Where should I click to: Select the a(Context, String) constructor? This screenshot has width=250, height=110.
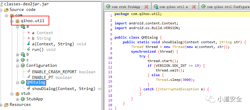click(53, 44)
